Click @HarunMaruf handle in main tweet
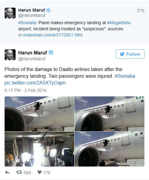This screenshot has height=180, width=149. (x=32, y=59)
